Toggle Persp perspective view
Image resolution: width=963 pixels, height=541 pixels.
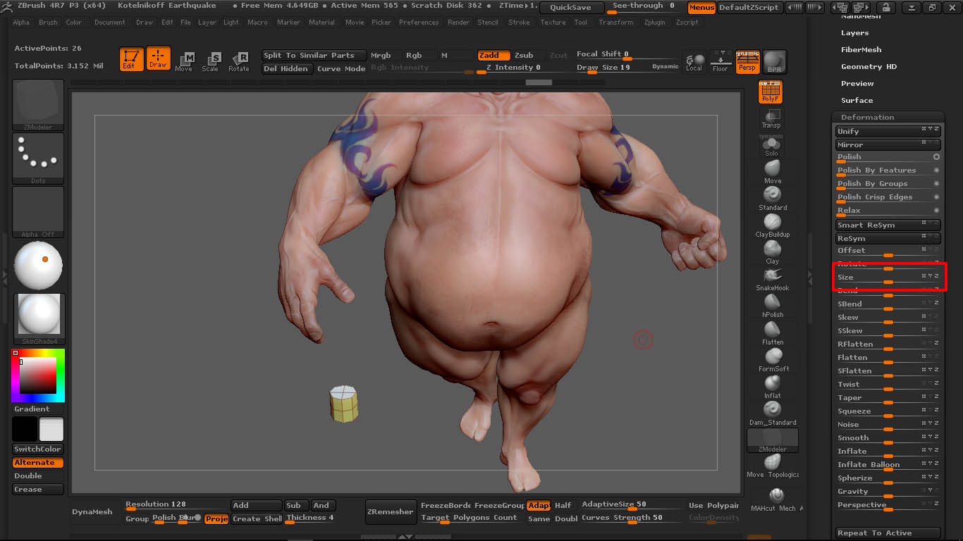[747, 61]
